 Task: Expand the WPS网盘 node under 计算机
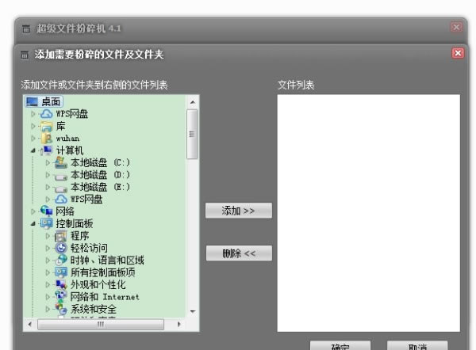(48, 199)
